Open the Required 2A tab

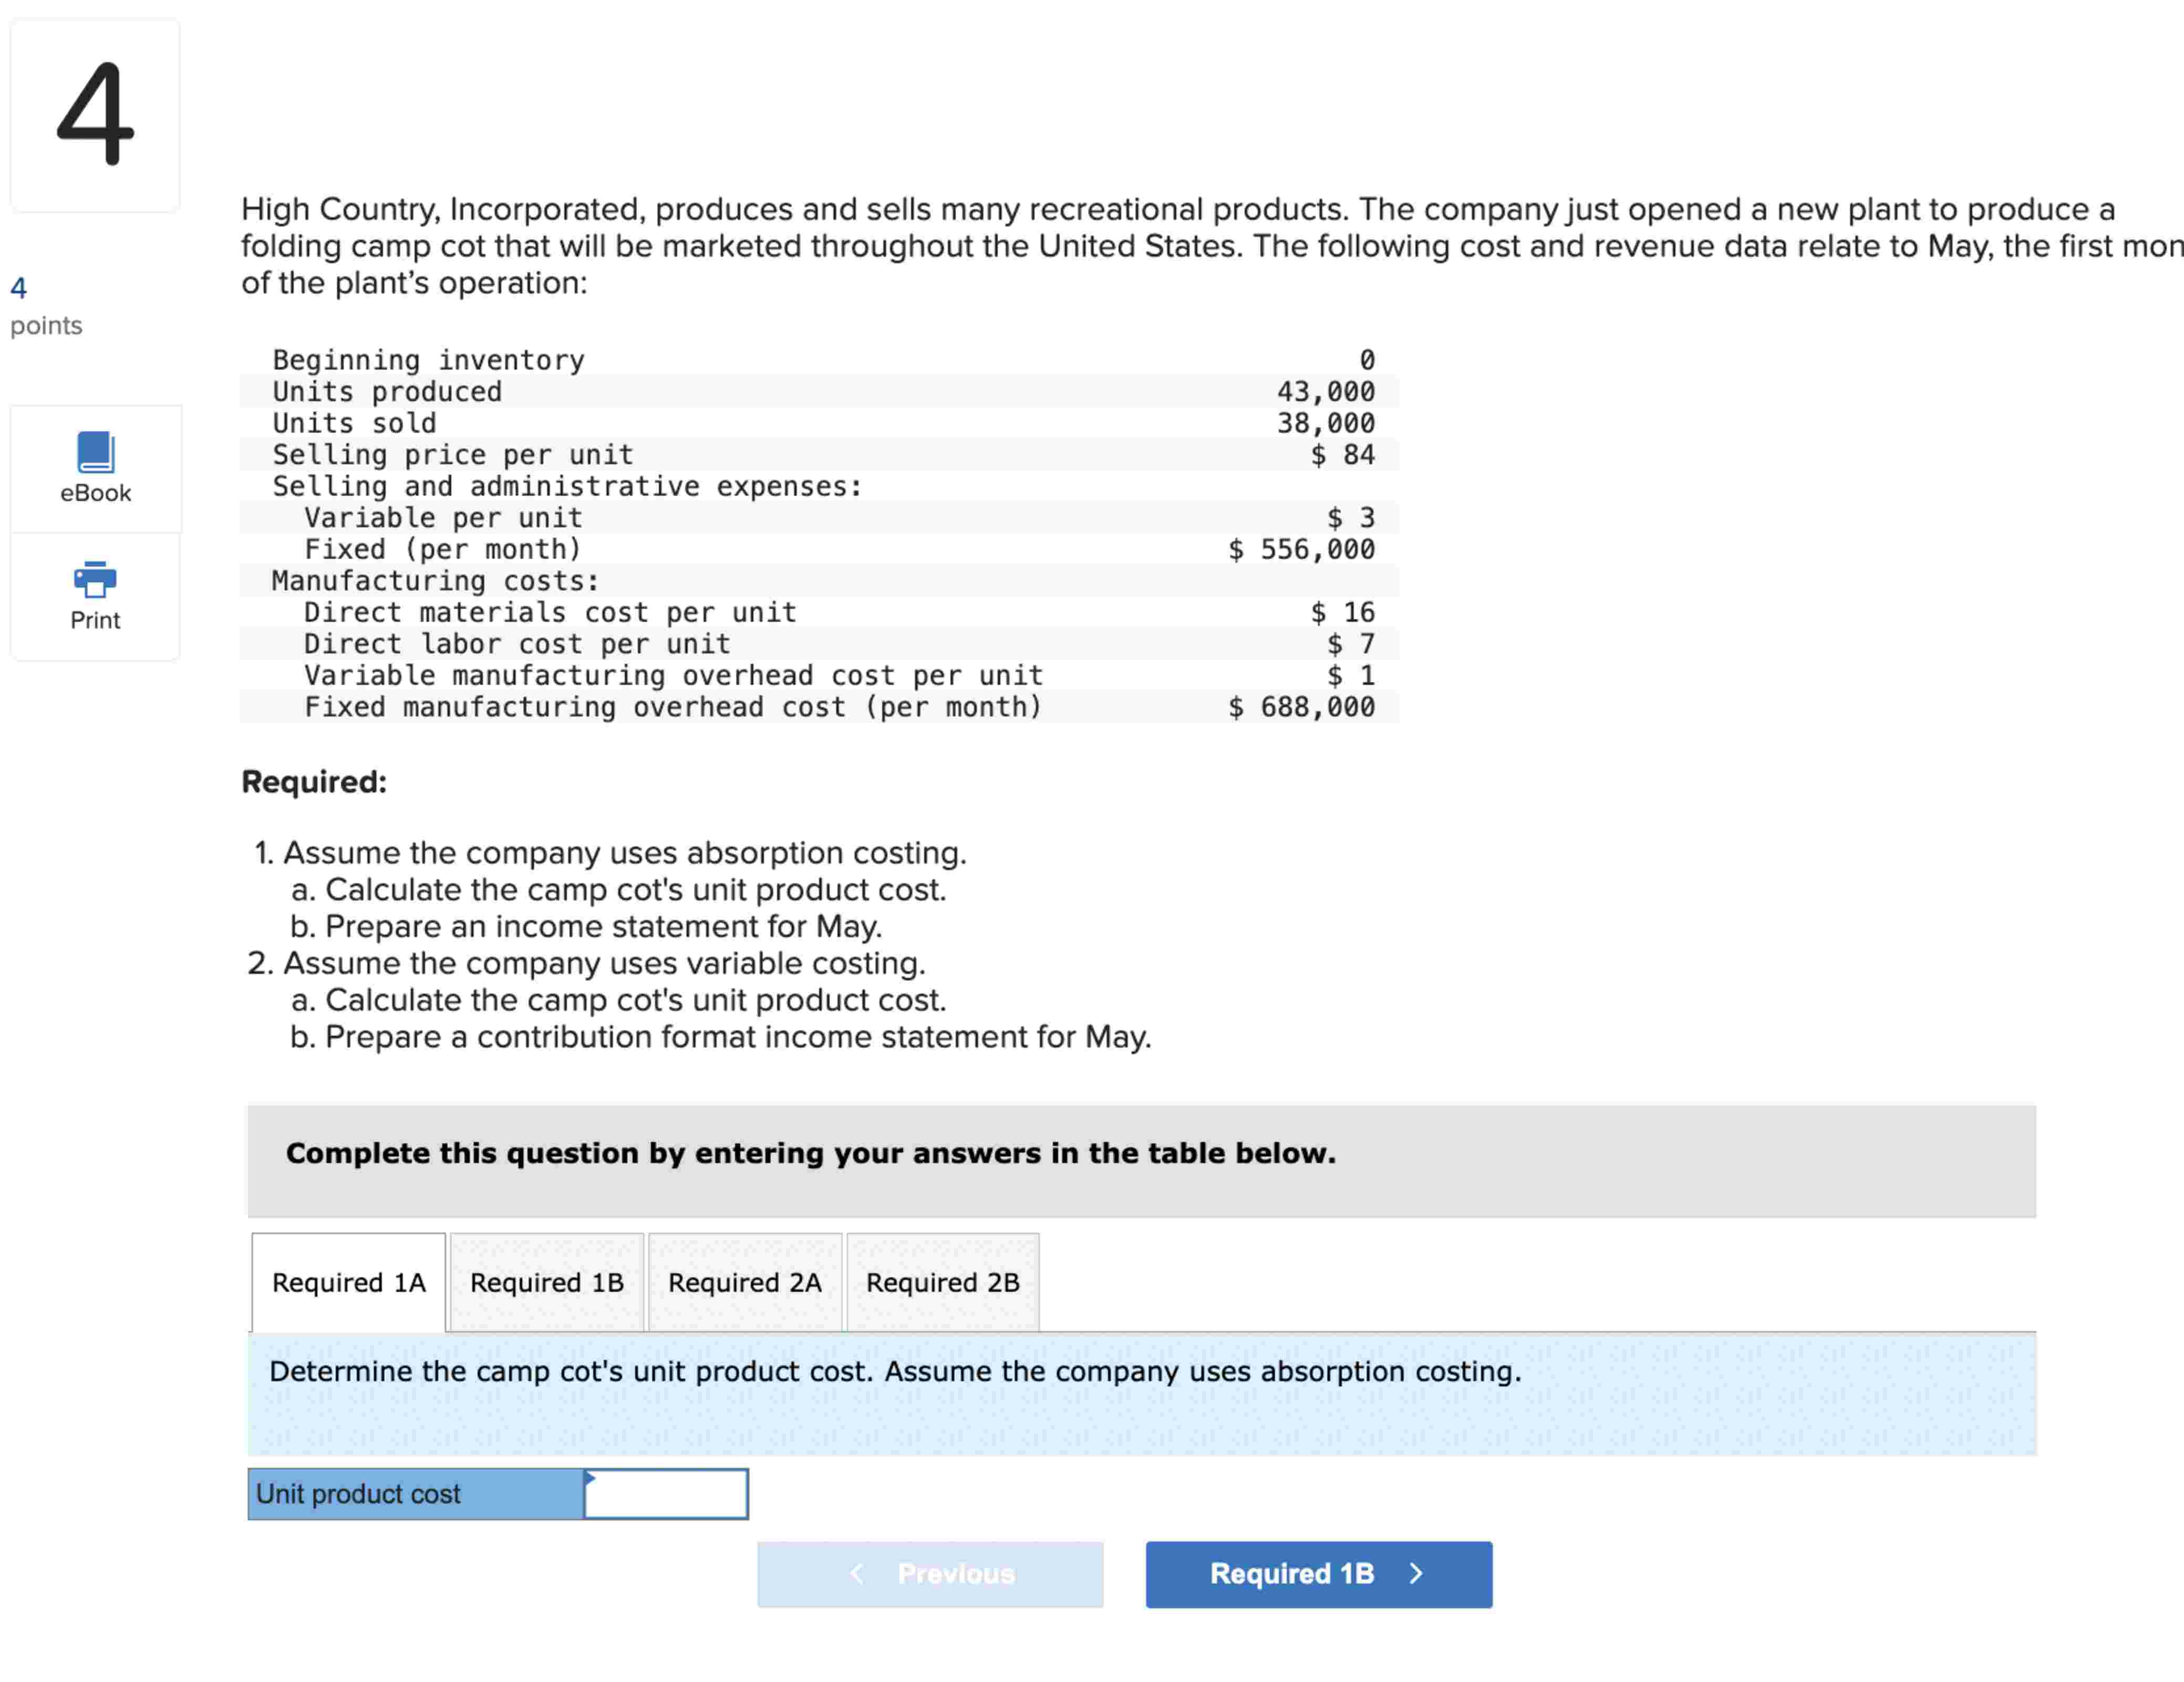click(744, 1282)
